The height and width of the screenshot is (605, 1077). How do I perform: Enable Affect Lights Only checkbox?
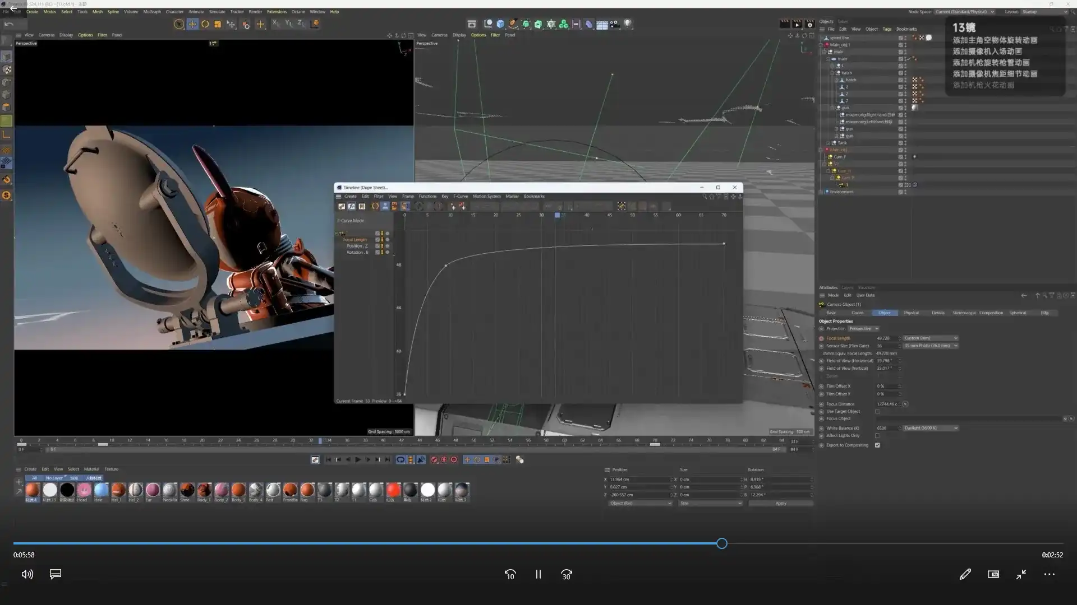click(x=877, y=436)
